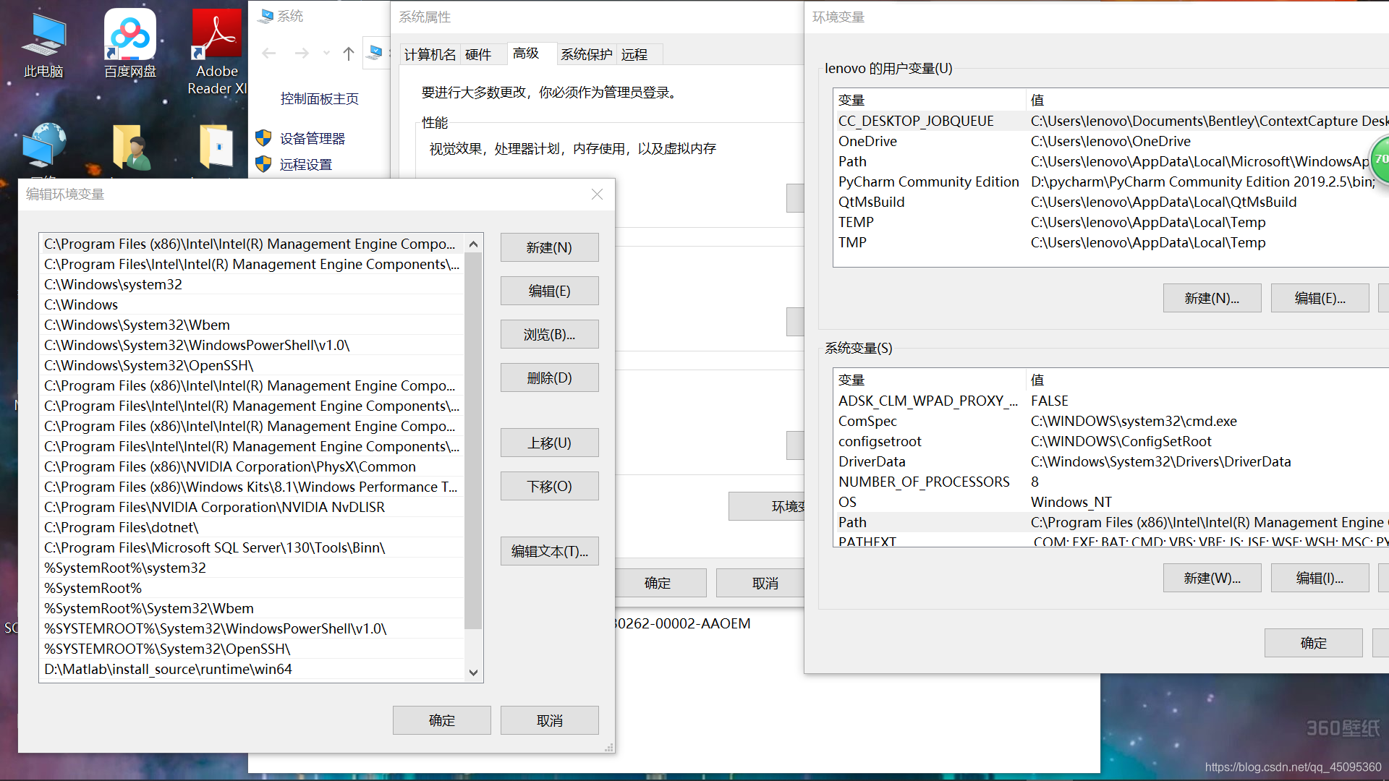Click the path list scrollbar thumb
This screenshot has width=1389, height=781.
473,441
